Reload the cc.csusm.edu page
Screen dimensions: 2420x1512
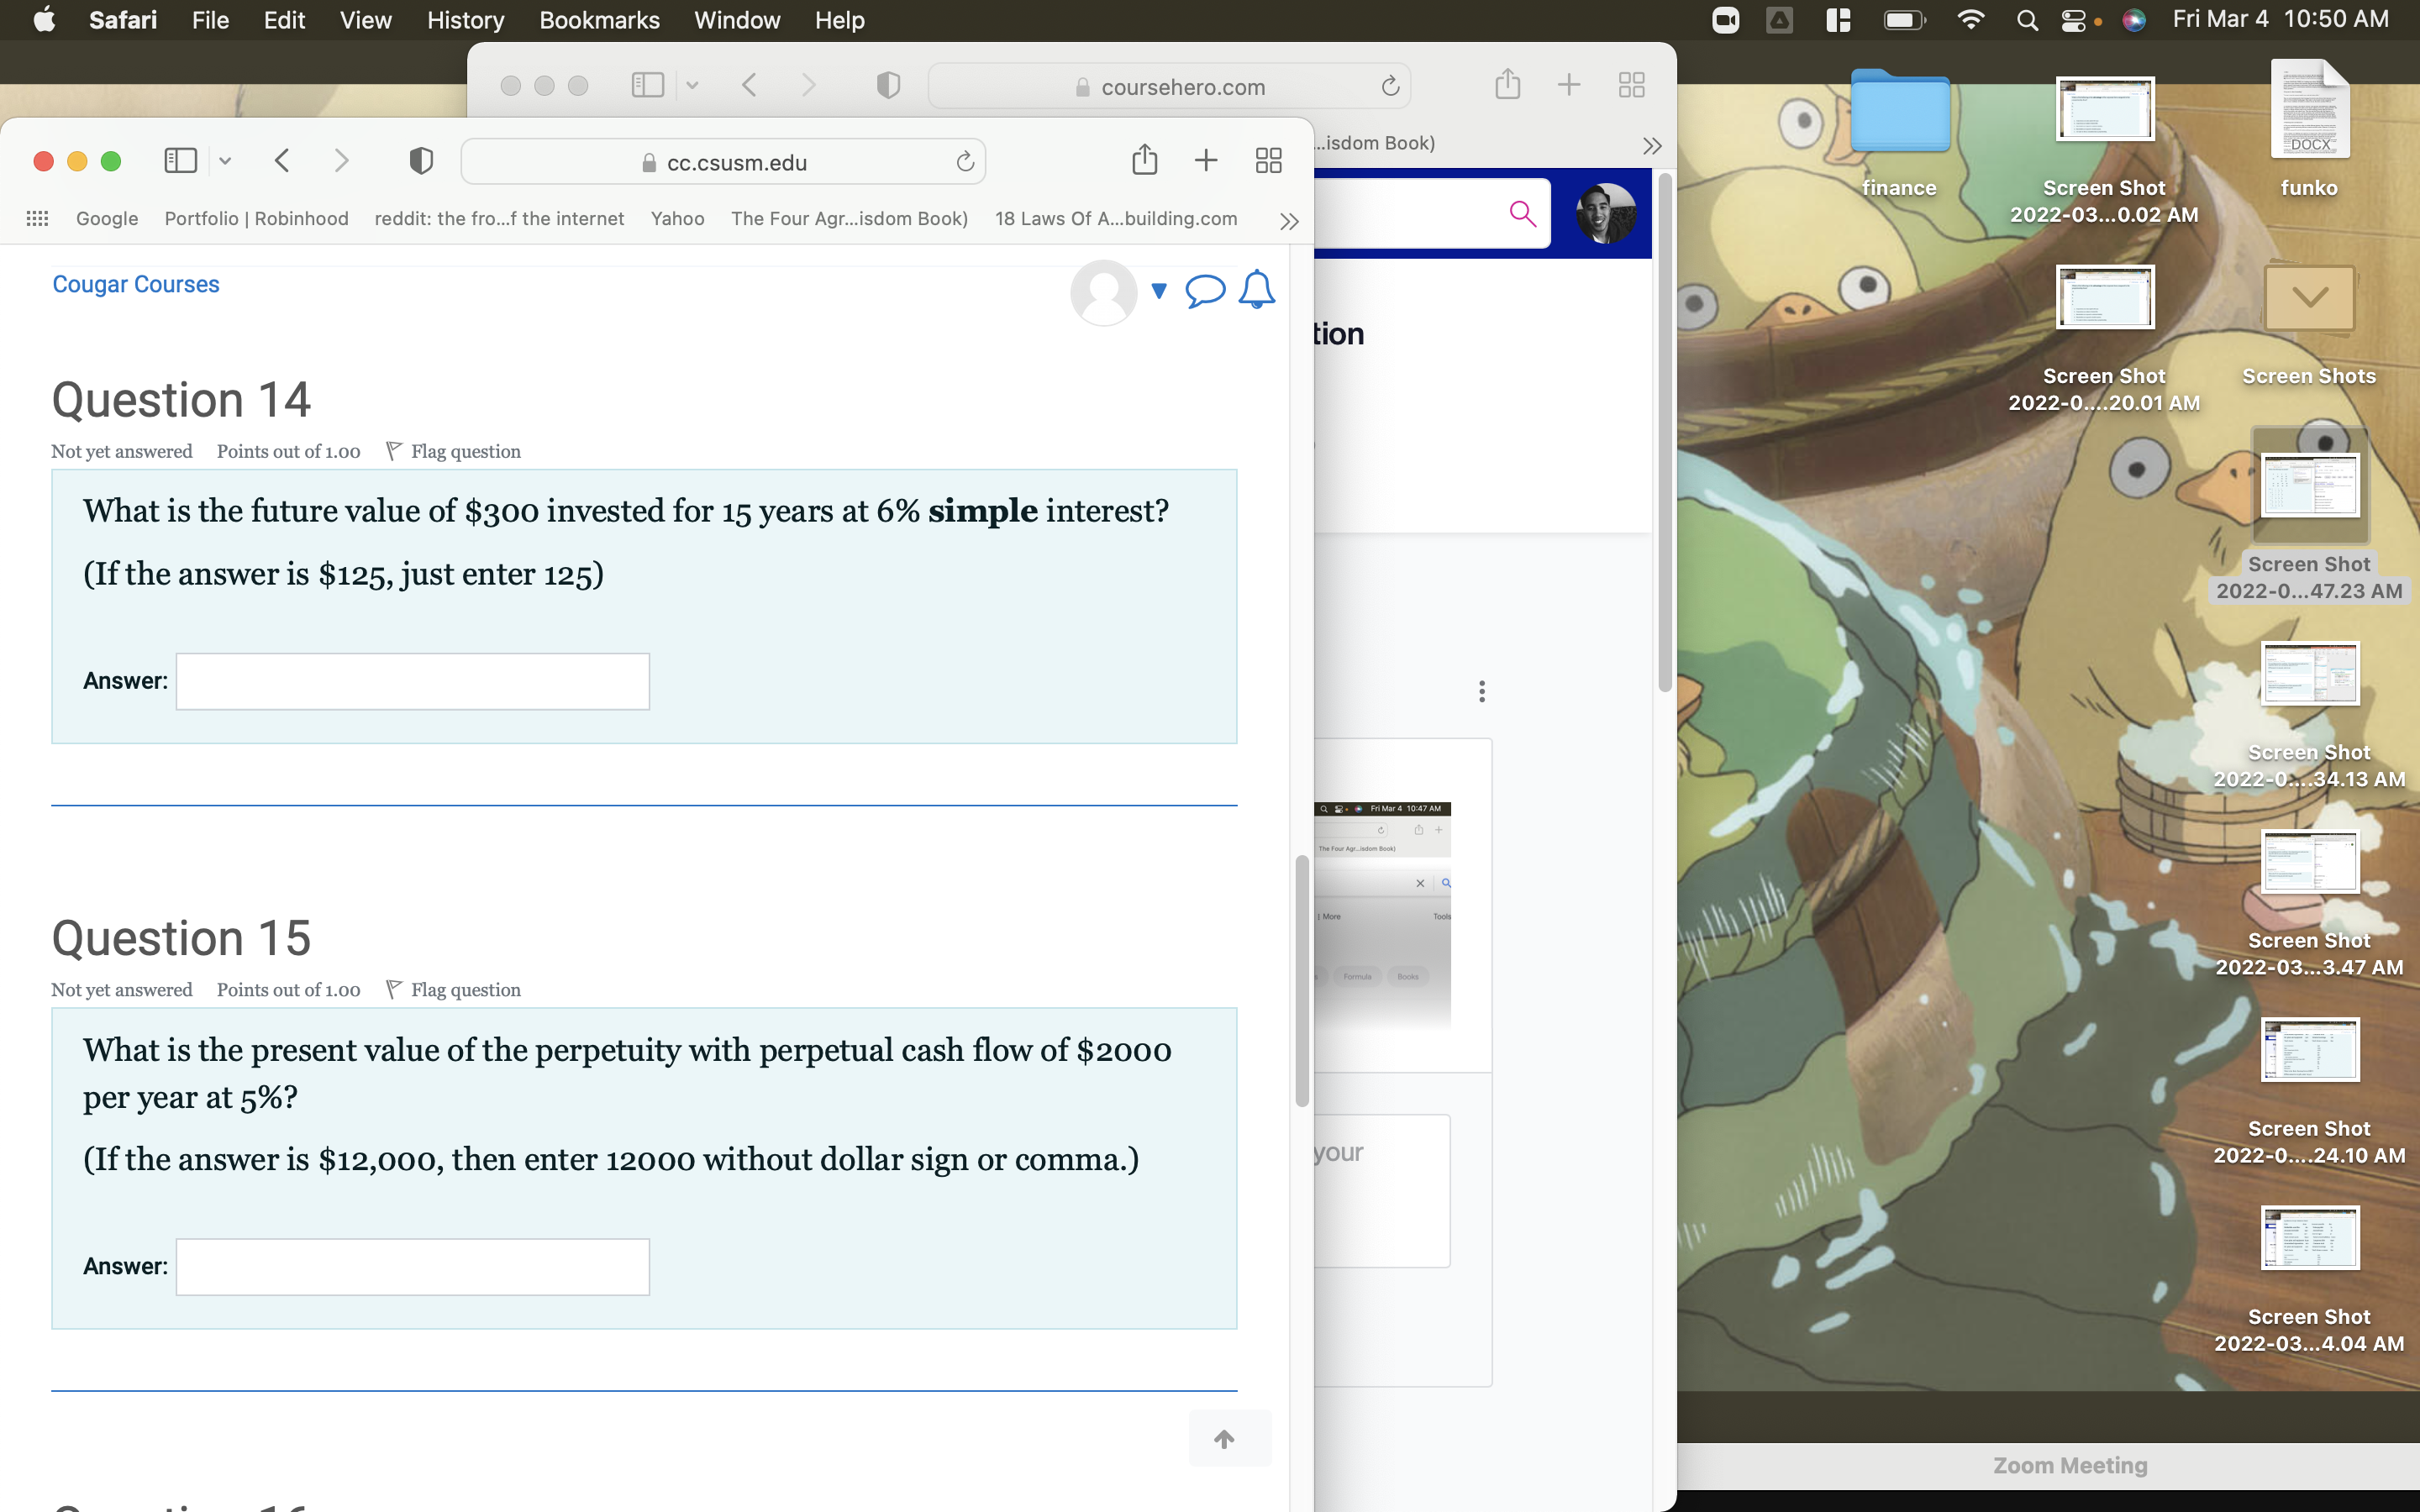coord(964,162)
